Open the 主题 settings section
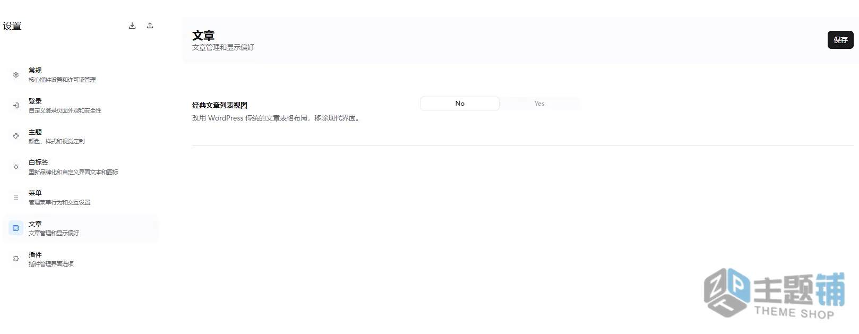The width and height of the screenshot is (859, 334). (x=81, y=136)
